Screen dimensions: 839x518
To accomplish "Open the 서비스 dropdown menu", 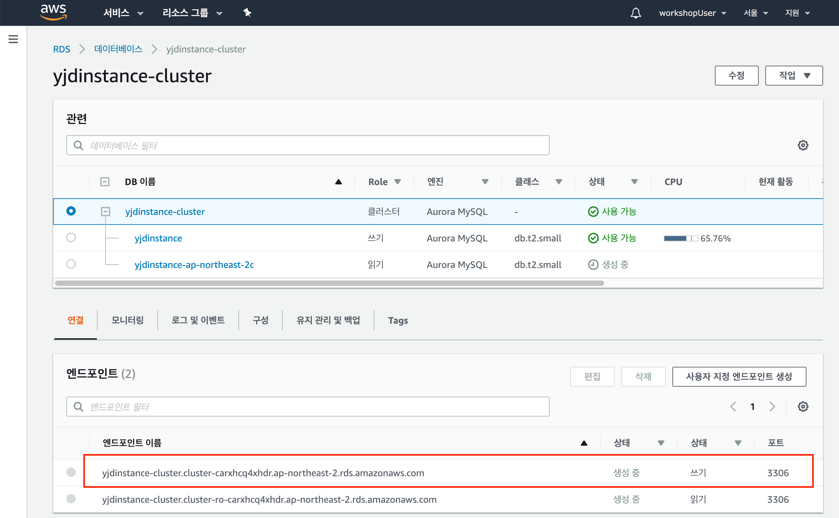I will [123, 13].
